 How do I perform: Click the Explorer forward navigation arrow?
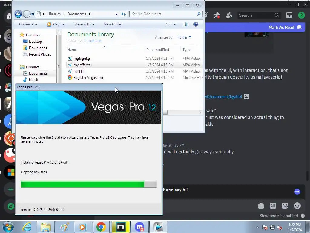27,14
